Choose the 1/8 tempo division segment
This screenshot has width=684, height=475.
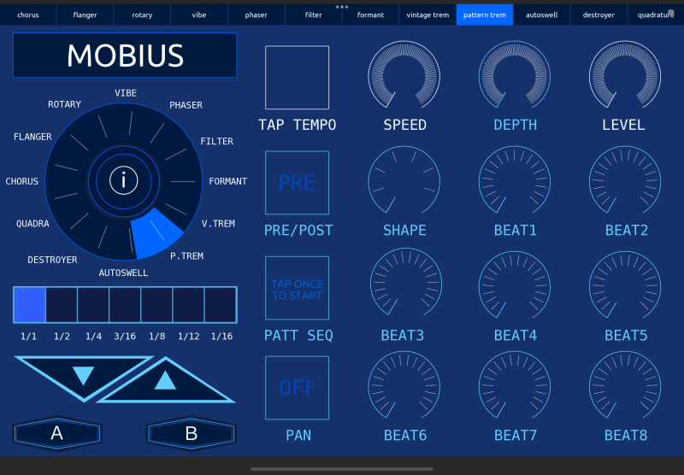coord(156,305)
